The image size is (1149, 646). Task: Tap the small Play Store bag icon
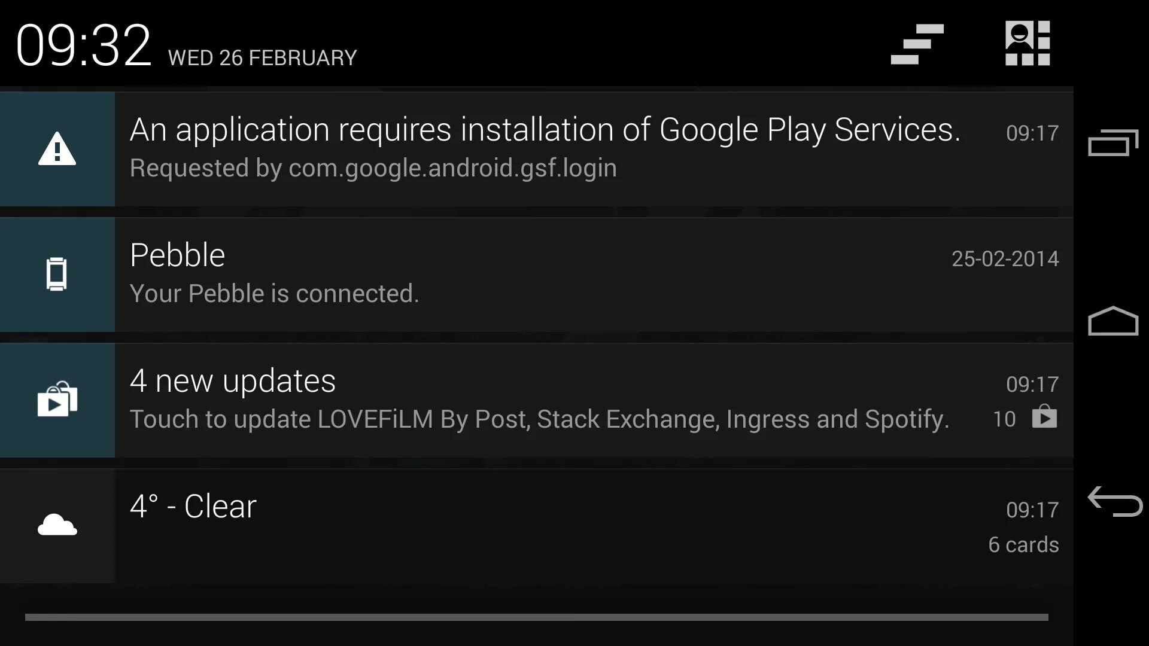1044,417
